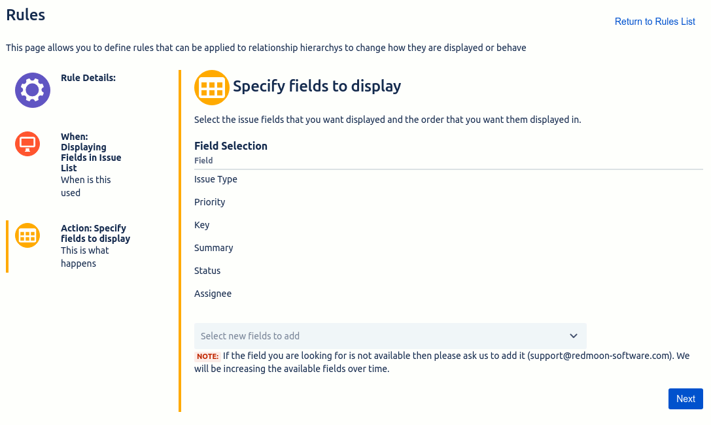Select the Status field row
711x425 pixels.
449,271
